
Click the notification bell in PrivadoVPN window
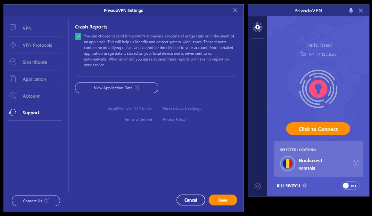[x=351, y=10]
